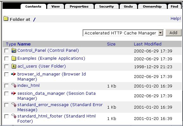Click the standard_error_message icon
The height and width of the screenshot is (126, 183).
[x=14, y=105]
